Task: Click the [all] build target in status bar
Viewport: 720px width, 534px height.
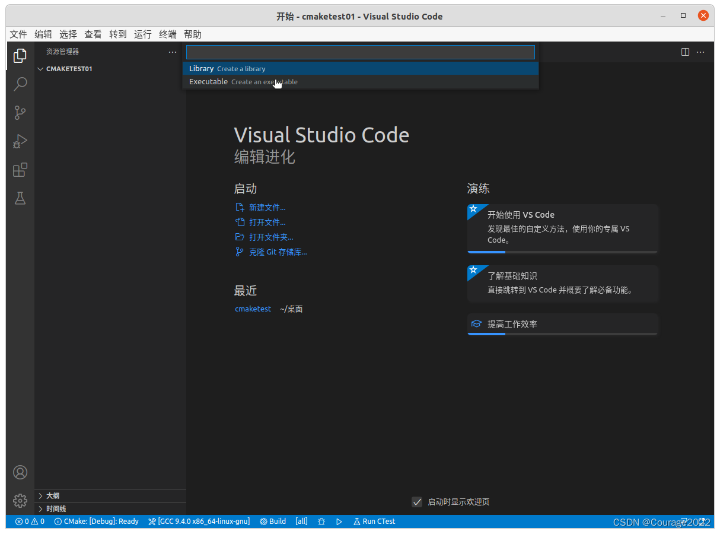Action: pos(301,522)
